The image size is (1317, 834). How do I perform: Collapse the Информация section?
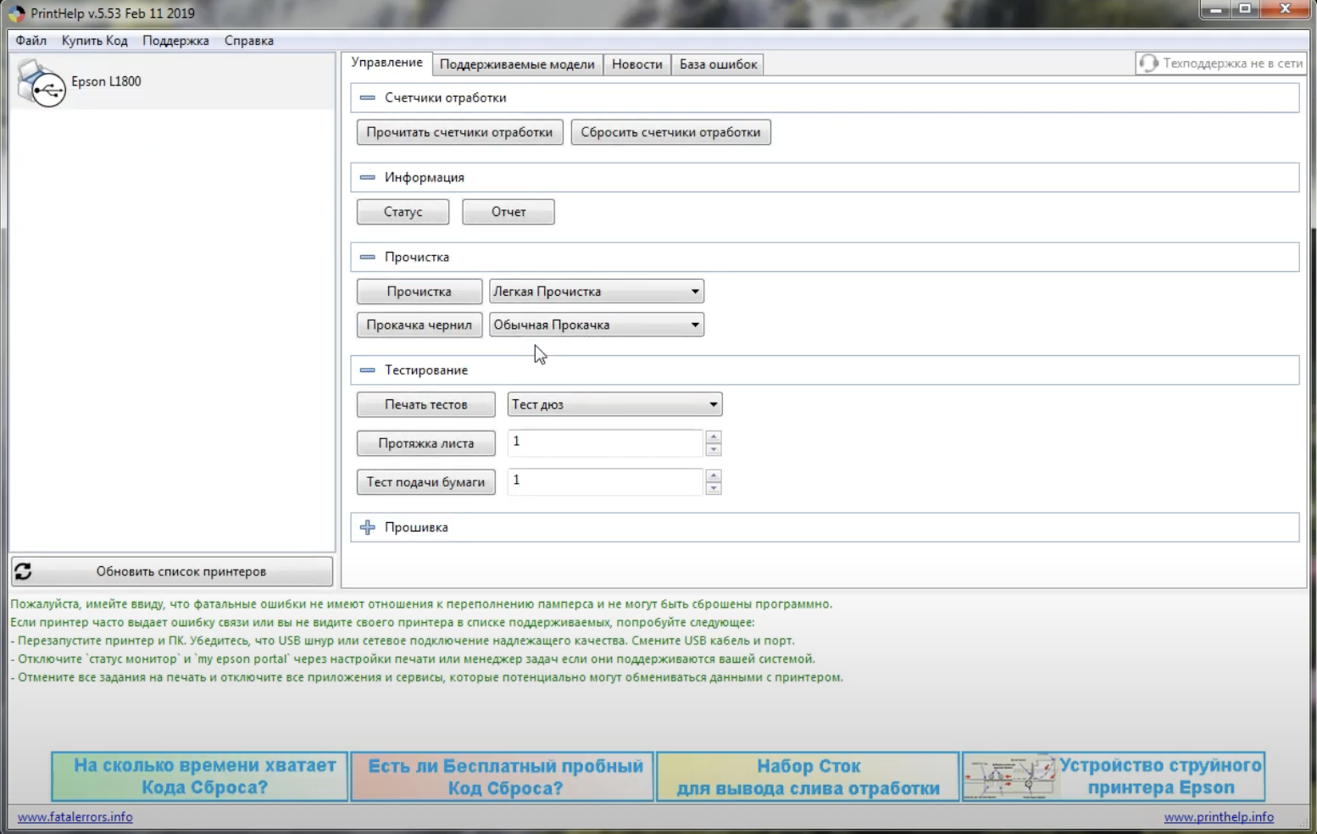367,177
